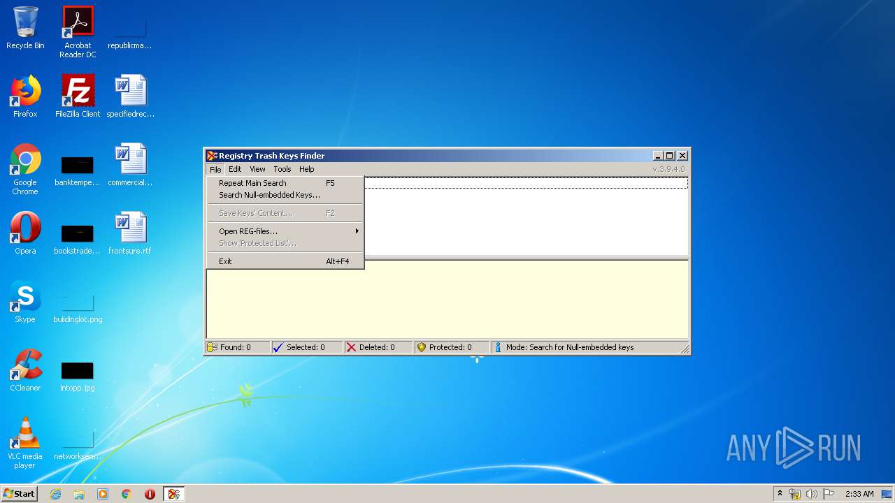The width and height of the screenshot is (895, 503).
Task: Launch CCleaner desktop shortcut
Action: coord(25,370)
